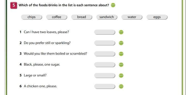
Task: Select the 'bread' word chip
Action: coord(82,17)
